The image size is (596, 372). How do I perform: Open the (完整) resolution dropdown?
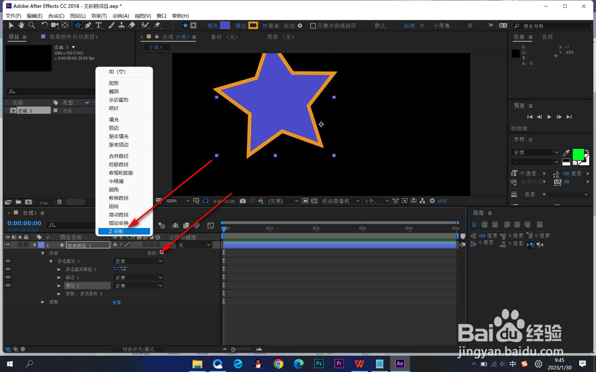283,201
